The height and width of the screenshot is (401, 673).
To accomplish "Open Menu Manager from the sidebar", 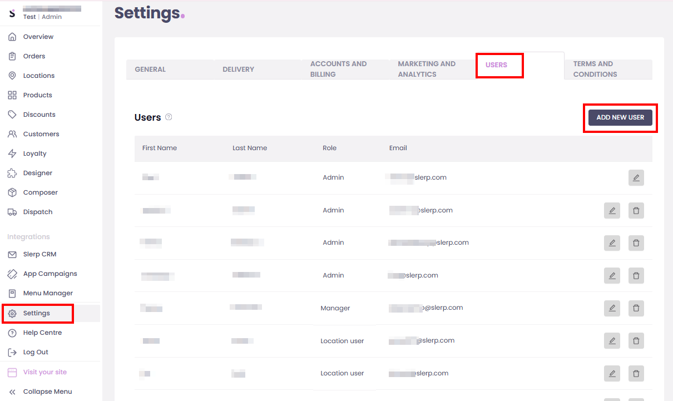I will tap(48, 293).
